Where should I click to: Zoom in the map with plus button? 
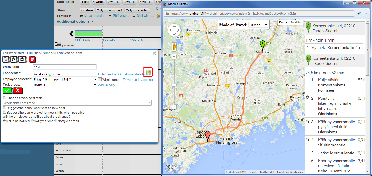pos(174,57)
